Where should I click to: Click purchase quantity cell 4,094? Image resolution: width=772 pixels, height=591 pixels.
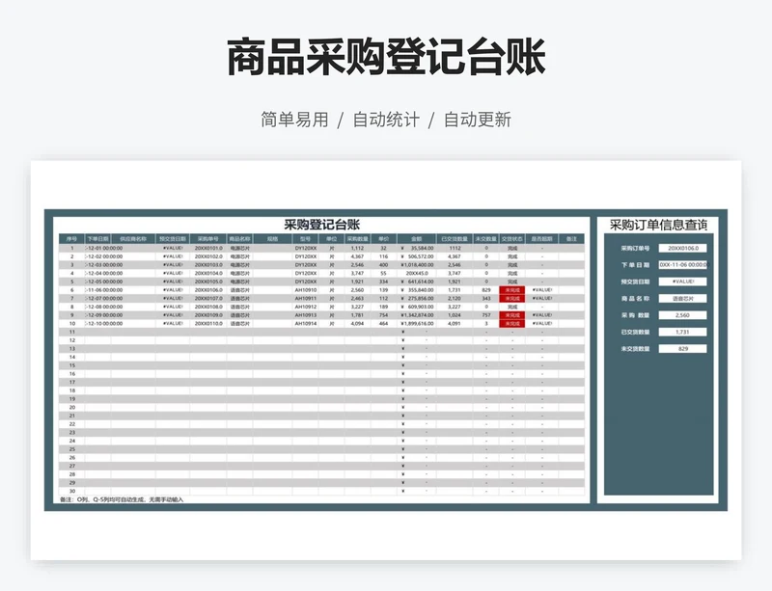click(357, 324)
